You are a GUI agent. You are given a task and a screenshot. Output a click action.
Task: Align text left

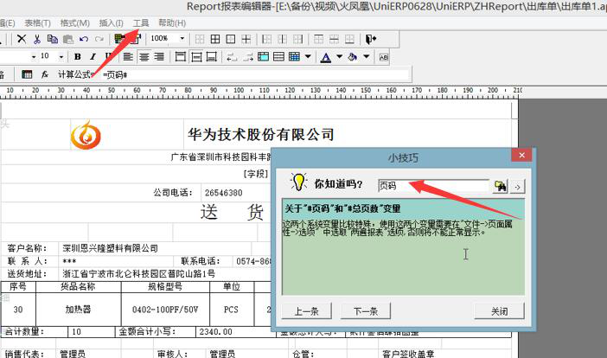point(128,57)
